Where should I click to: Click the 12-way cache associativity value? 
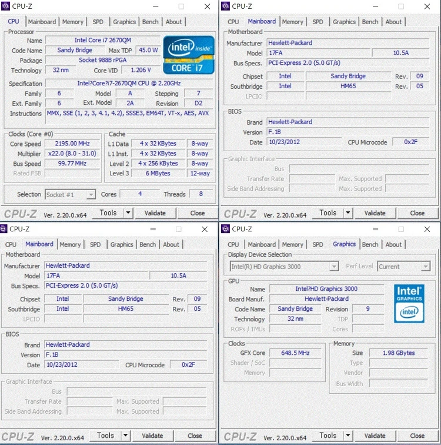click(200, 174)
